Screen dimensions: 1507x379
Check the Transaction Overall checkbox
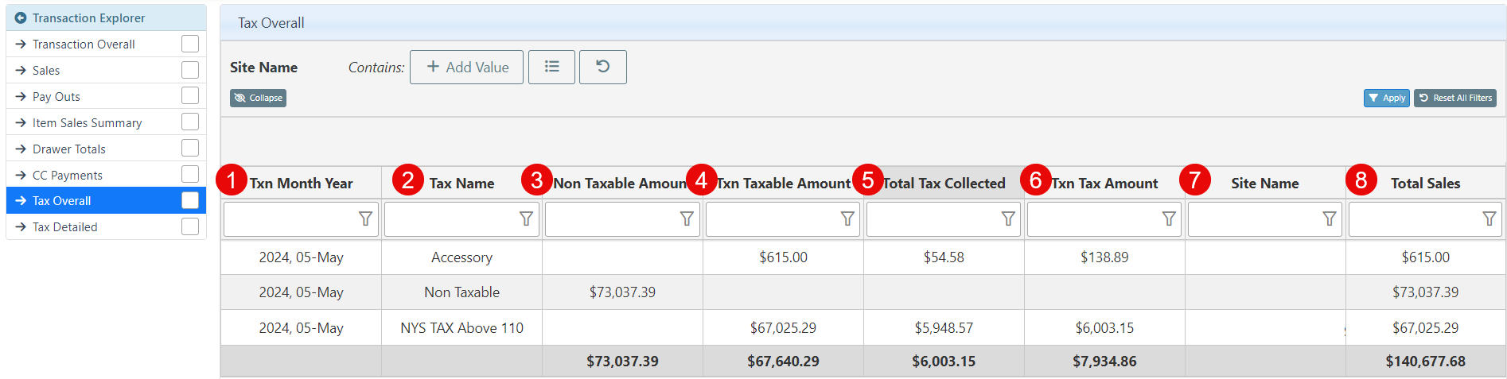(190, 44)
